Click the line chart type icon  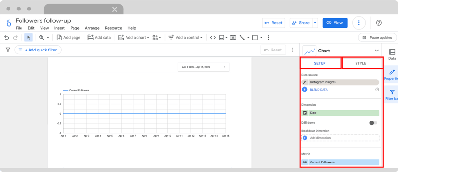[309, 51]
